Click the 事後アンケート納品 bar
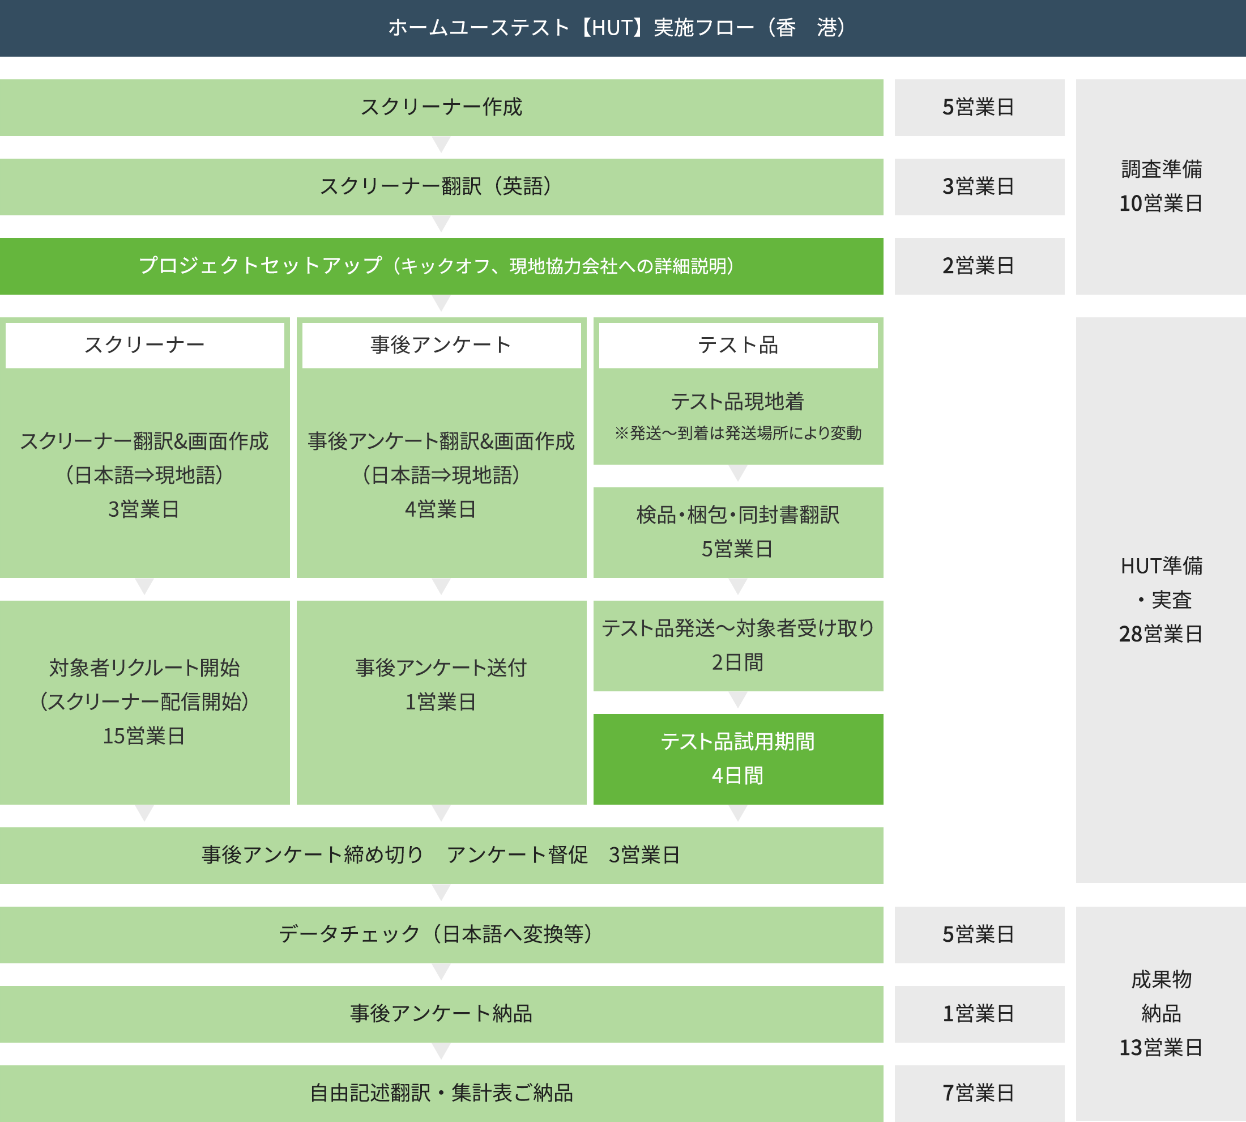Screen dimensions: 1246x1122 [441, 1014]
